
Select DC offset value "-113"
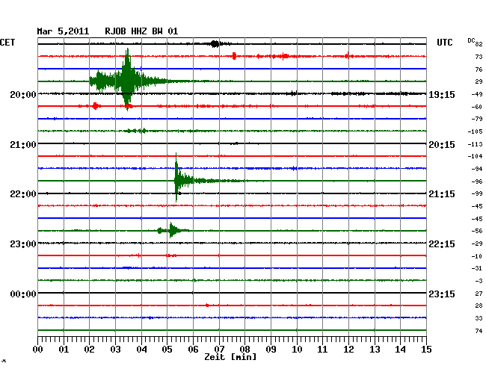[475, 144]
